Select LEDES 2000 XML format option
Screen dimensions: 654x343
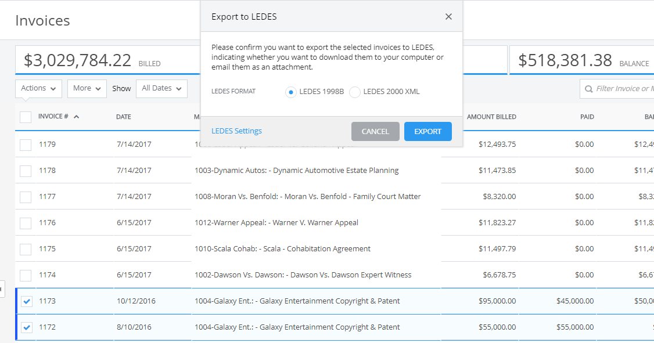pyautogui.click(x=354, y=92)
